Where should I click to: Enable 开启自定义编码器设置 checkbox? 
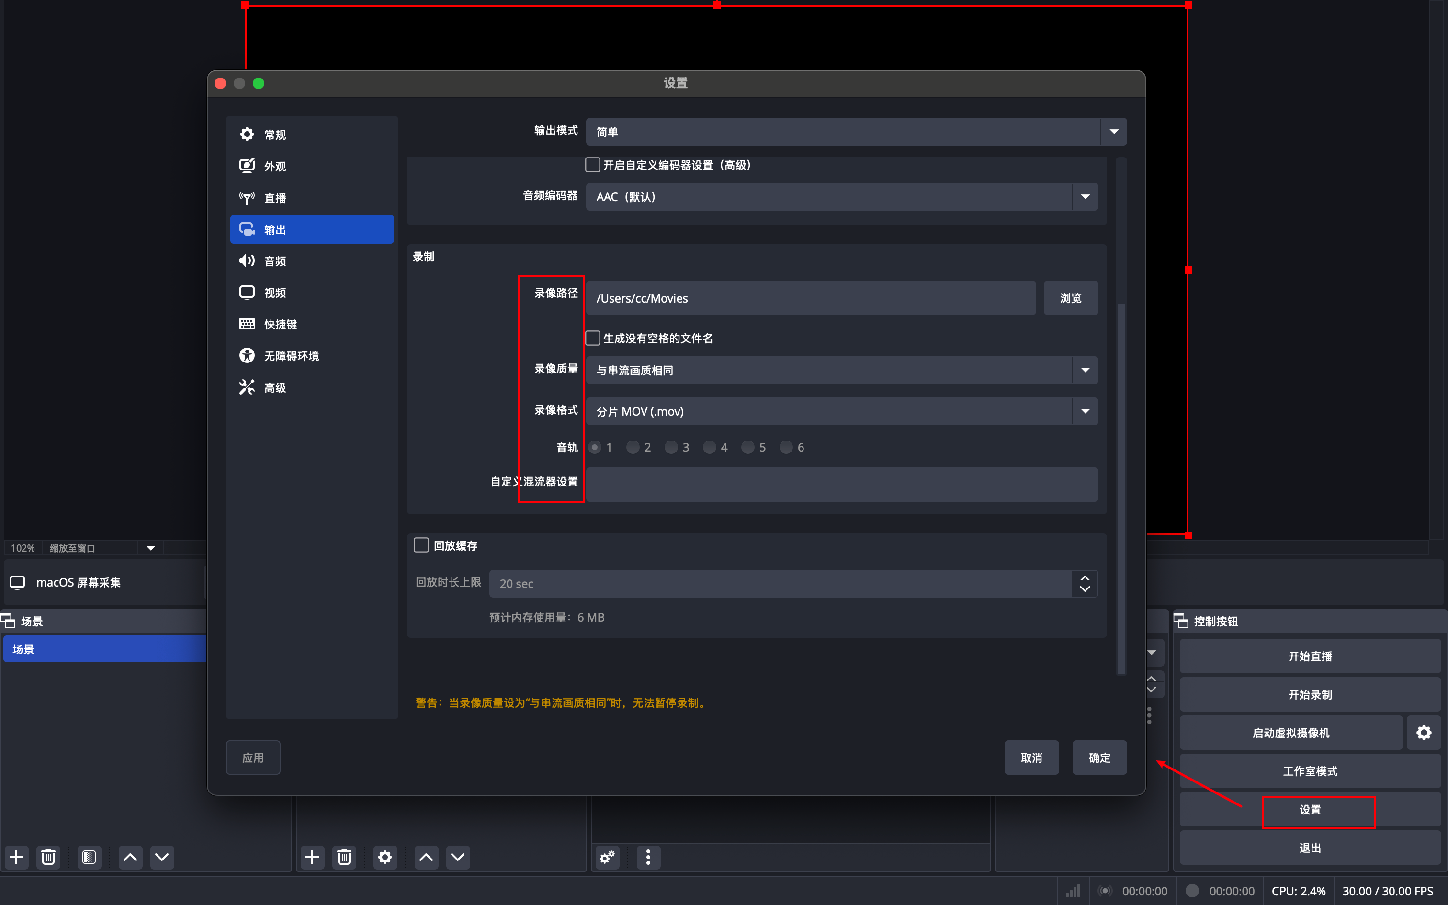click(x=592, y=165)
